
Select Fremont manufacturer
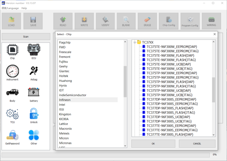point(65,57)
